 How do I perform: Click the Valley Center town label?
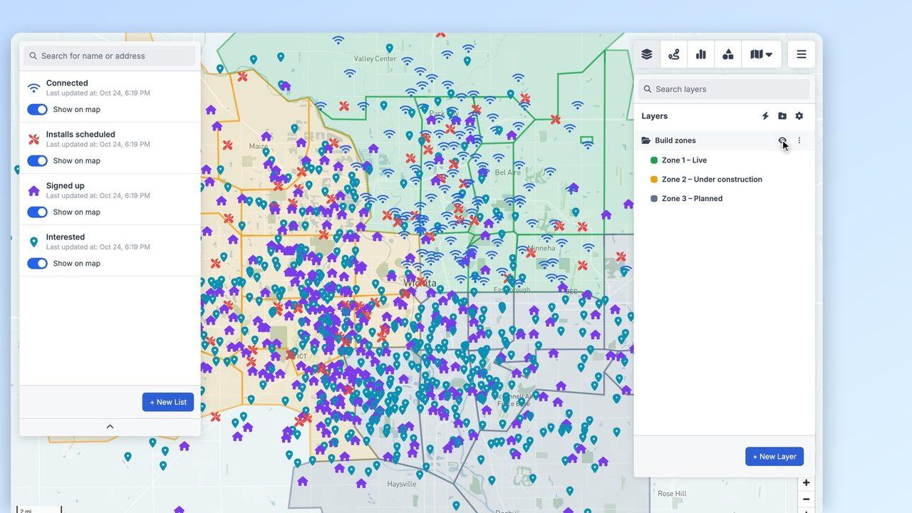374,59
